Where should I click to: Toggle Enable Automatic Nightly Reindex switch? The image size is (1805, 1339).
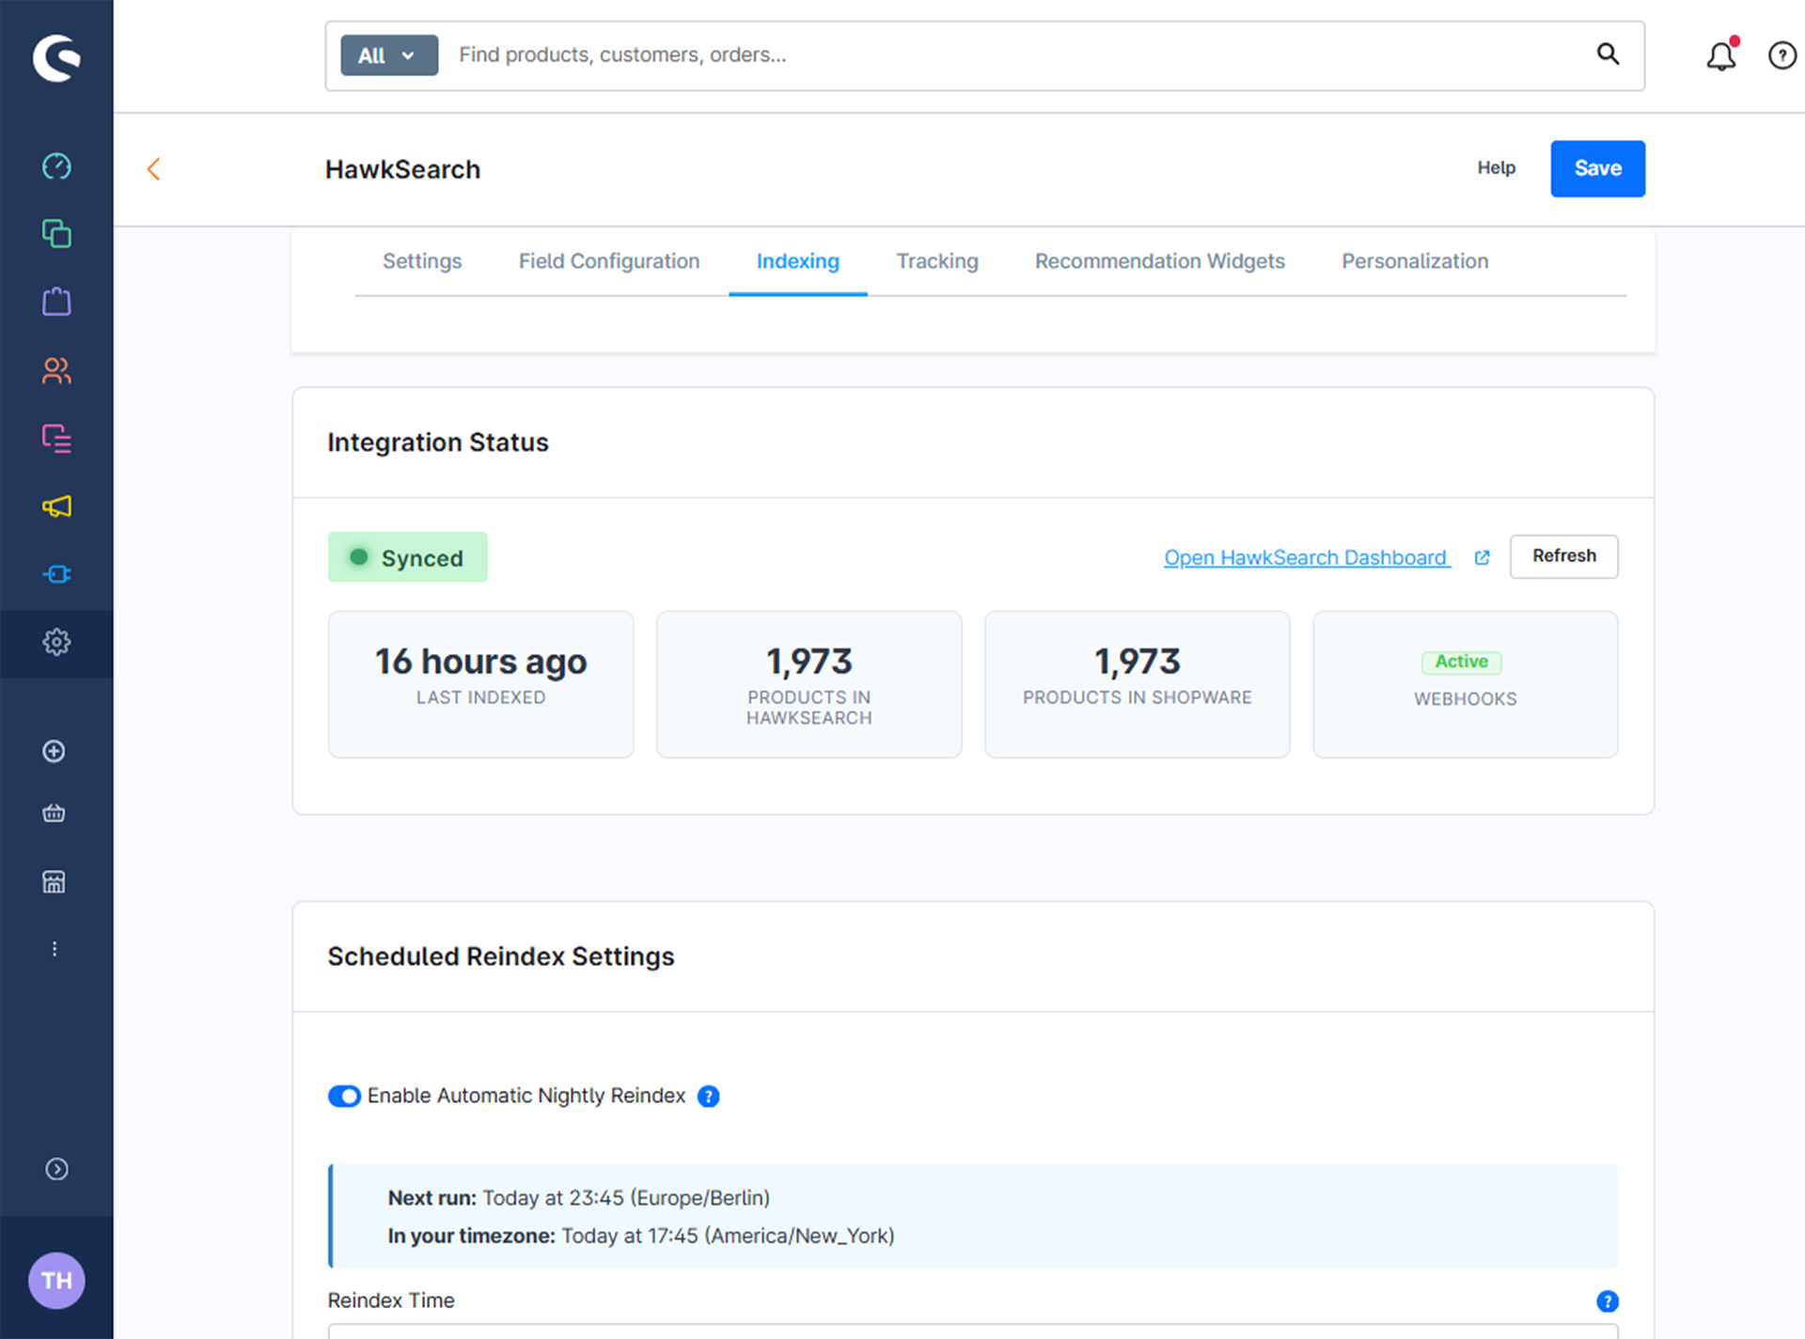click(344, 1097)
